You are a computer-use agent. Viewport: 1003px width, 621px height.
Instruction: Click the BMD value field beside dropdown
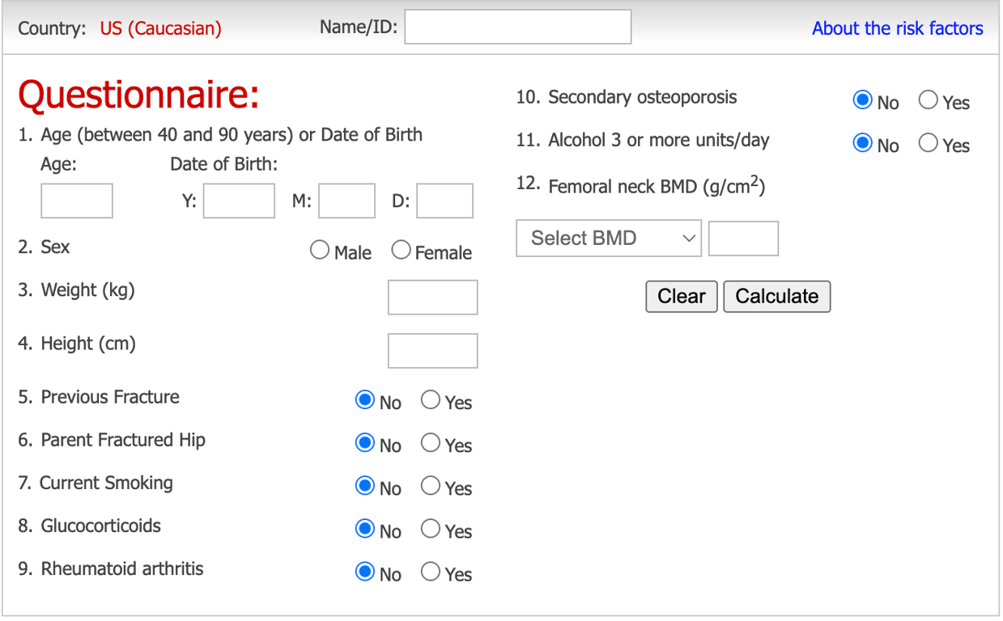tap(743, 239)
